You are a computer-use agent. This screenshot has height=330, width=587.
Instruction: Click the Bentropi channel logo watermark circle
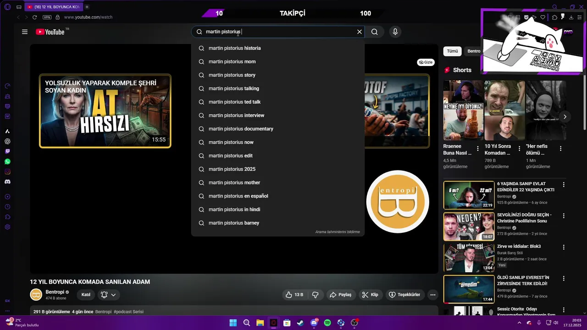click(x=398, y=202)
